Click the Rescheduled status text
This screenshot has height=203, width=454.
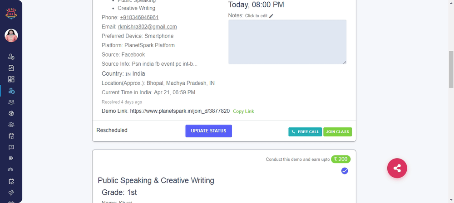click(112, 130)
